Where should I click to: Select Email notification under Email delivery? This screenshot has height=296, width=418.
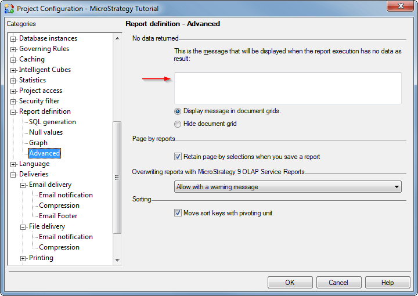[66, 195]
